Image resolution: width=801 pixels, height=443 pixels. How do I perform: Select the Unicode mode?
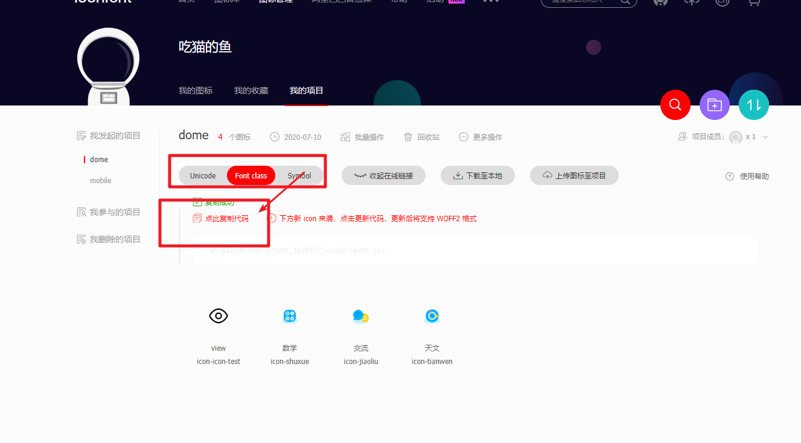(203, 175)
